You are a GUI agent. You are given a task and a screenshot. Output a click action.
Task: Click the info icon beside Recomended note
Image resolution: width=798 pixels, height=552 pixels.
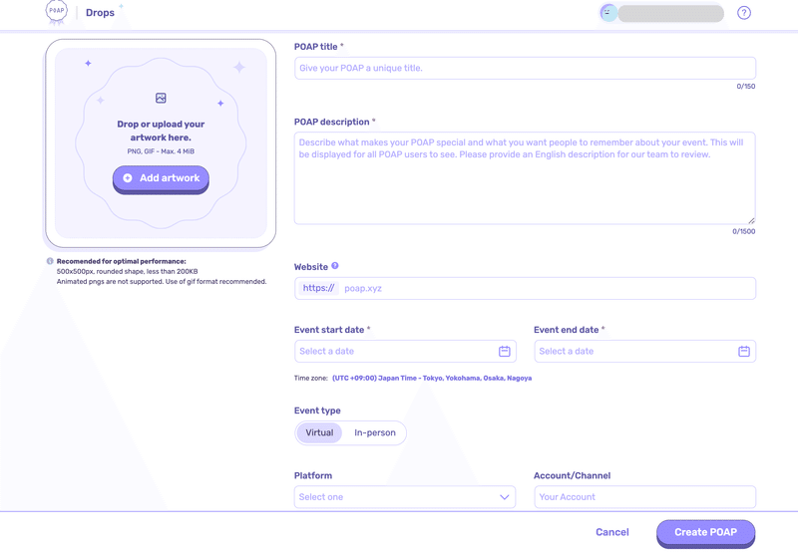[50, 261]
